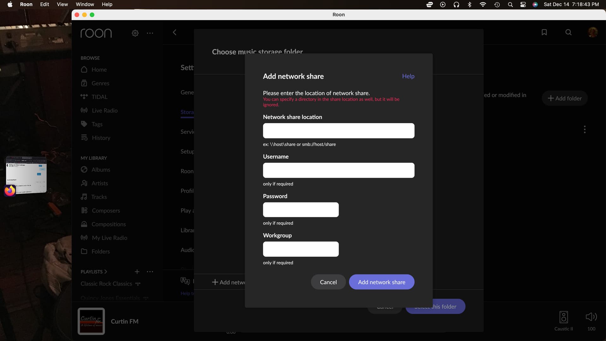Click the Network share location field
Image resolution: width=606 pixels, height=341 pixels.
[x=338, y=131]
